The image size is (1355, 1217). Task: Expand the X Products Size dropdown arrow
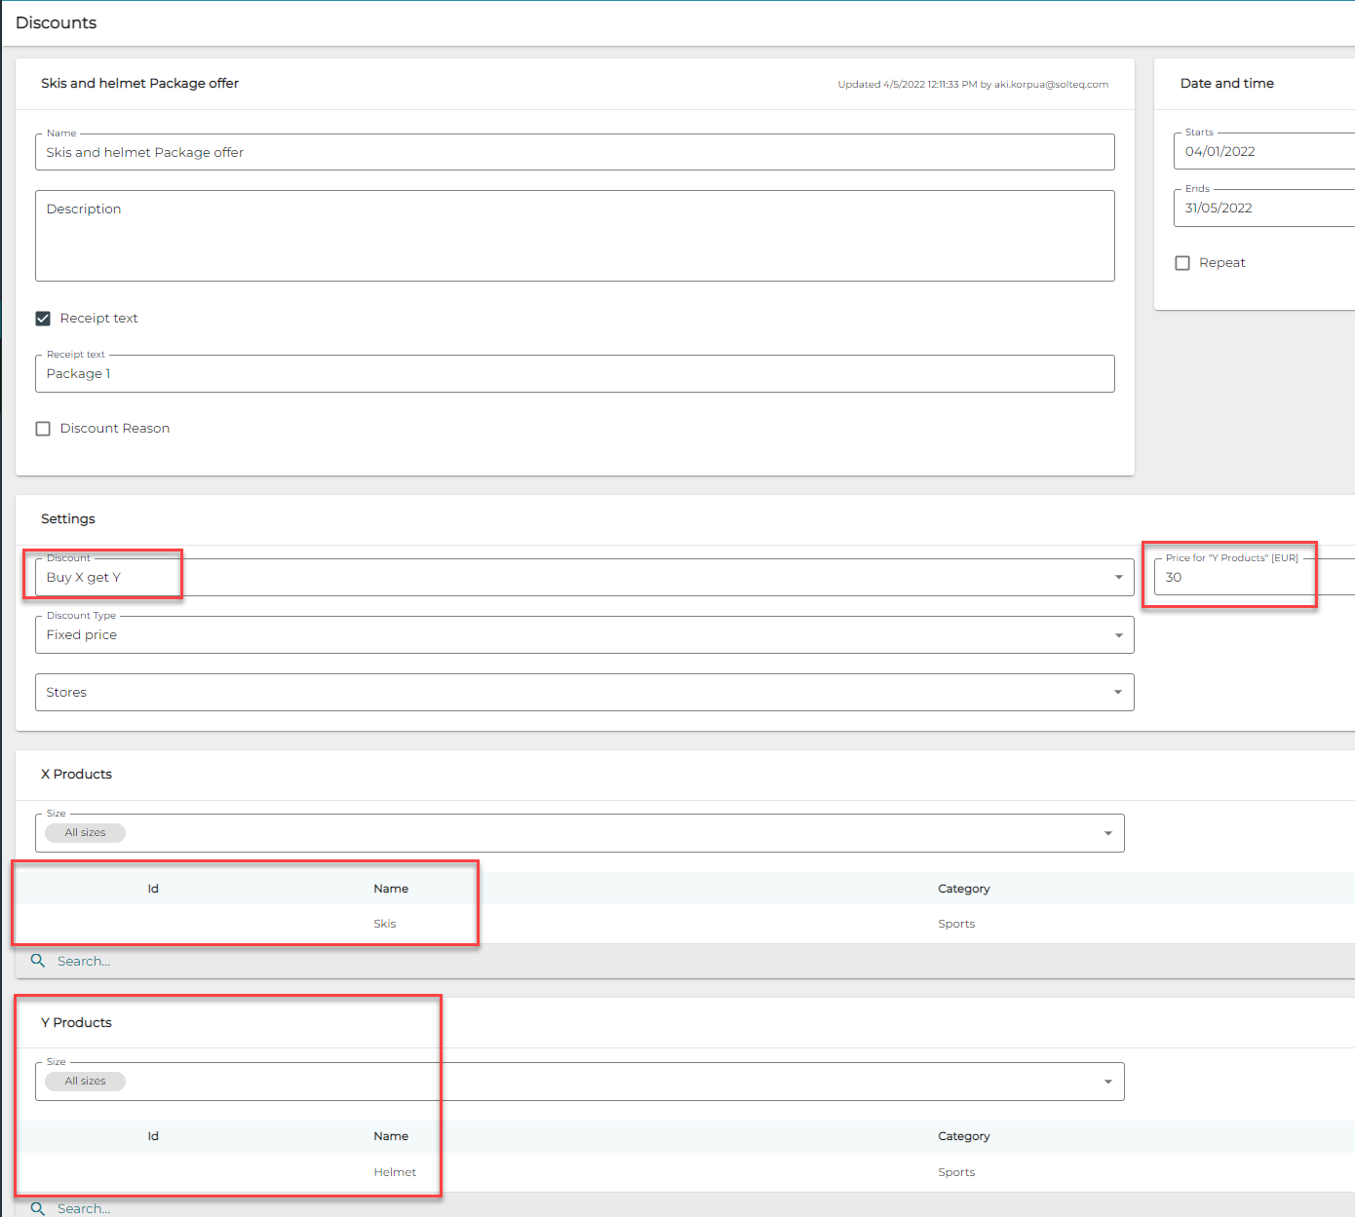pyautogui.click(x=1107, y=833)
